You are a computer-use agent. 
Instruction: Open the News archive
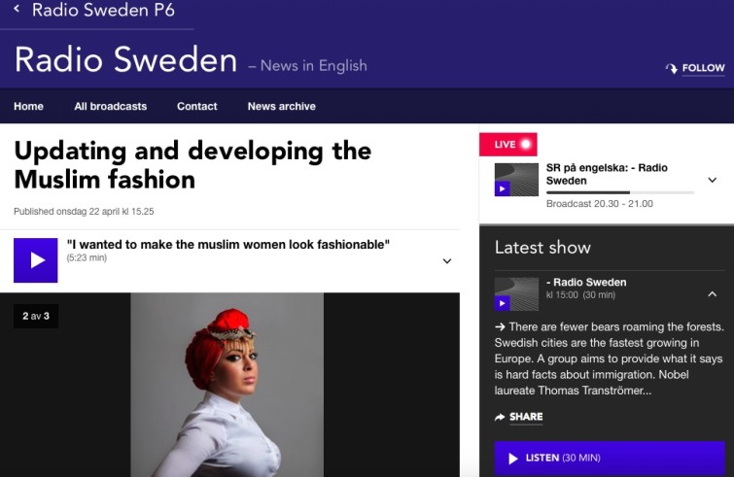(x=282, y=106)
